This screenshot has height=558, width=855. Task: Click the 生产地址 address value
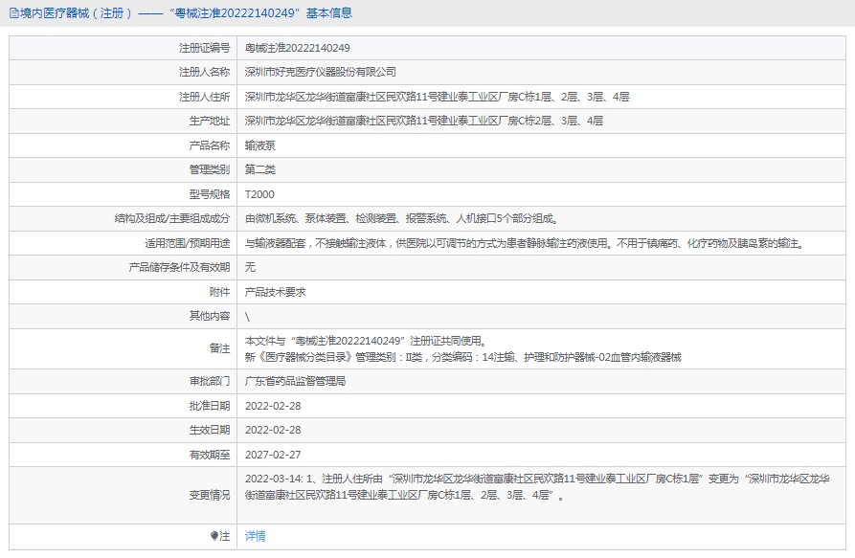pos(423,121)
